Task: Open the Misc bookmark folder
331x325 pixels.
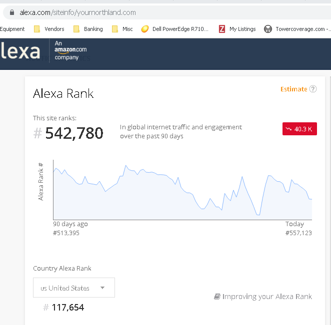Action: click(x=122, y=29)
